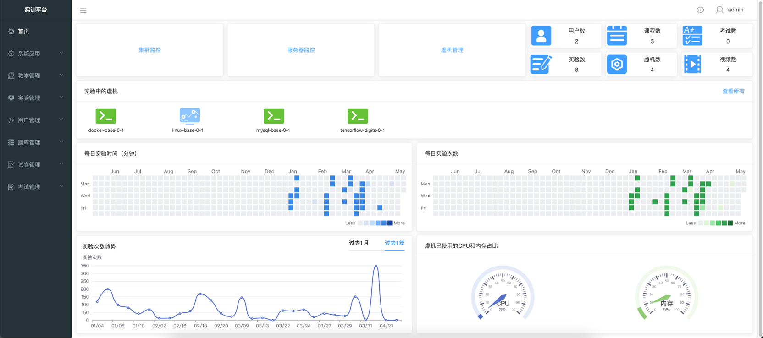Screen dimensions: 763x338
Task: Expand the 实验管理 sidebar menu
Action: click(x=35, y=98)
